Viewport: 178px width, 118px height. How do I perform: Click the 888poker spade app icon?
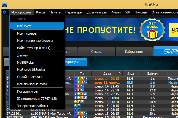coord(4,4)
